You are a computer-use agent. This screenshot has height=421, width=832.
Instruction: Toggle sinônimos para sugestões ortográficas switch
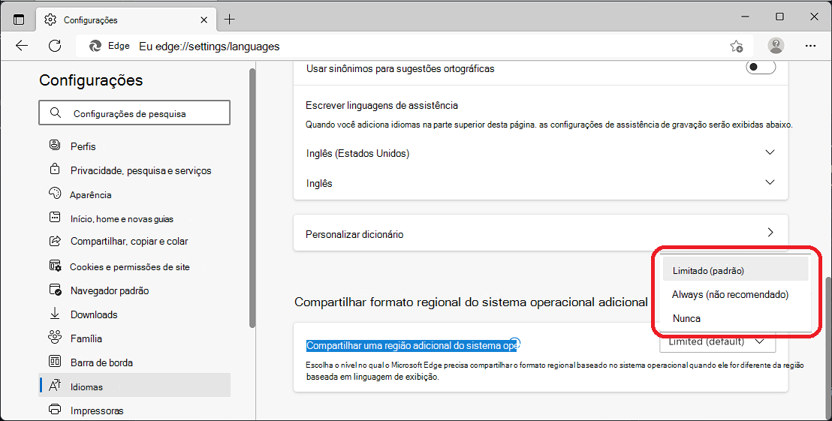(761, 68)
